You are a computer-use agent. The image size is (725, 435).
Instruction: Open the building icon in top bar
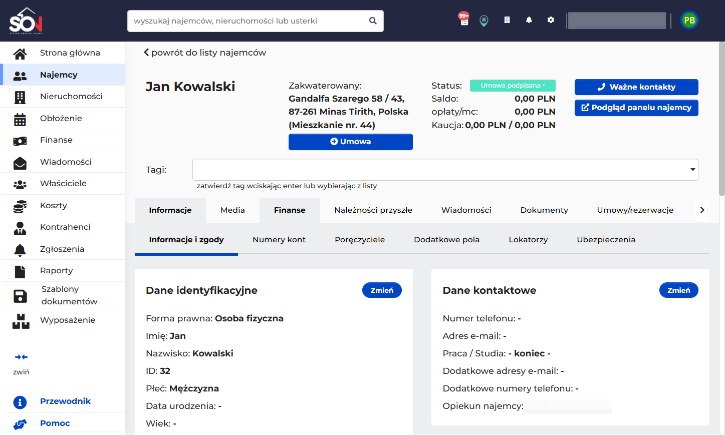pos(507,20)
